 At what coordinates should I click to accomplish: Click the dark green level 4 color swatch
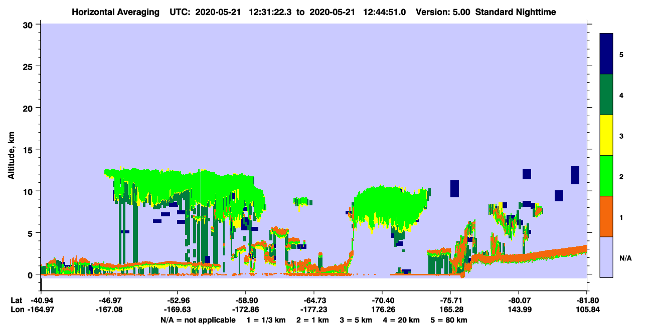(x=606, y=95)
